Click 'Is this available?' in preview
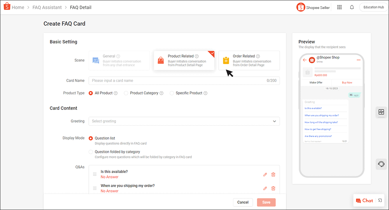This screenshot has height=210, width=389. [x=313, y=108]
